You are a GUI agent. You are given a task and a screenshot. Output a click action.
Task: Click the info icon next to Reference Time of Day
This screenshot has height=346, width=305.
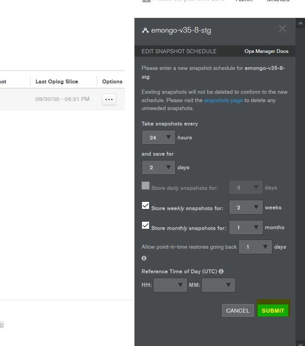[x=221, y=271]
